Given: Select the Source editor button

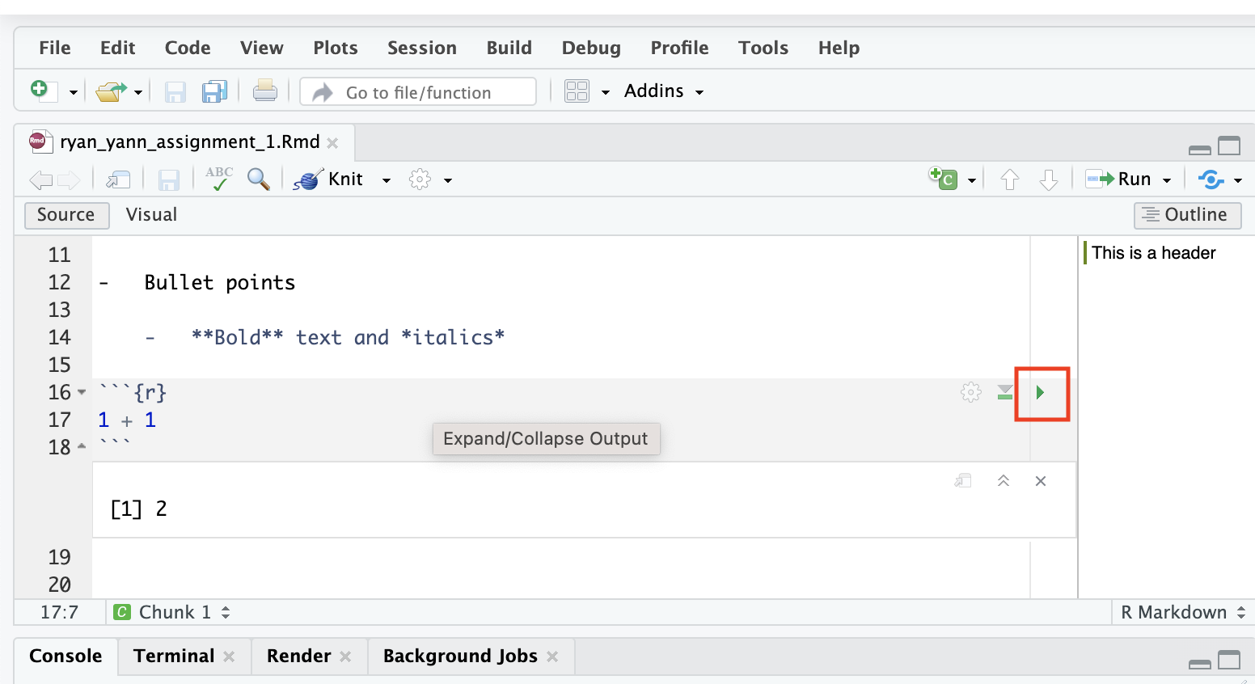Looking at the screenshot, I should click(x=66, y=215).
